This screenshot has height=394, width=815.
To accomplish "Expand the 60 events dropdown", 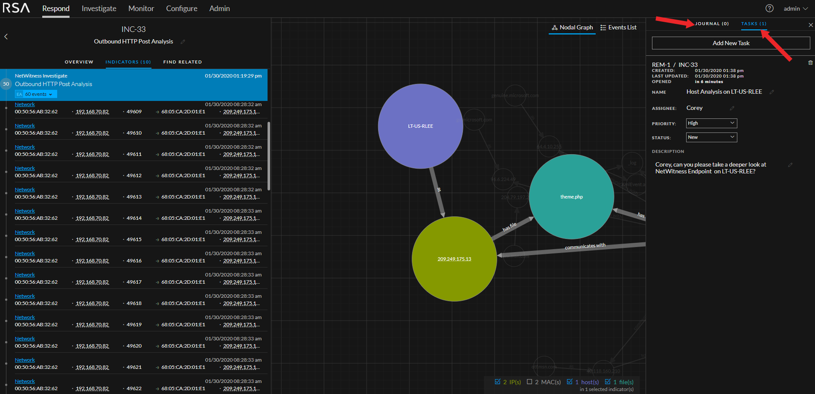I will pos(38,94).
